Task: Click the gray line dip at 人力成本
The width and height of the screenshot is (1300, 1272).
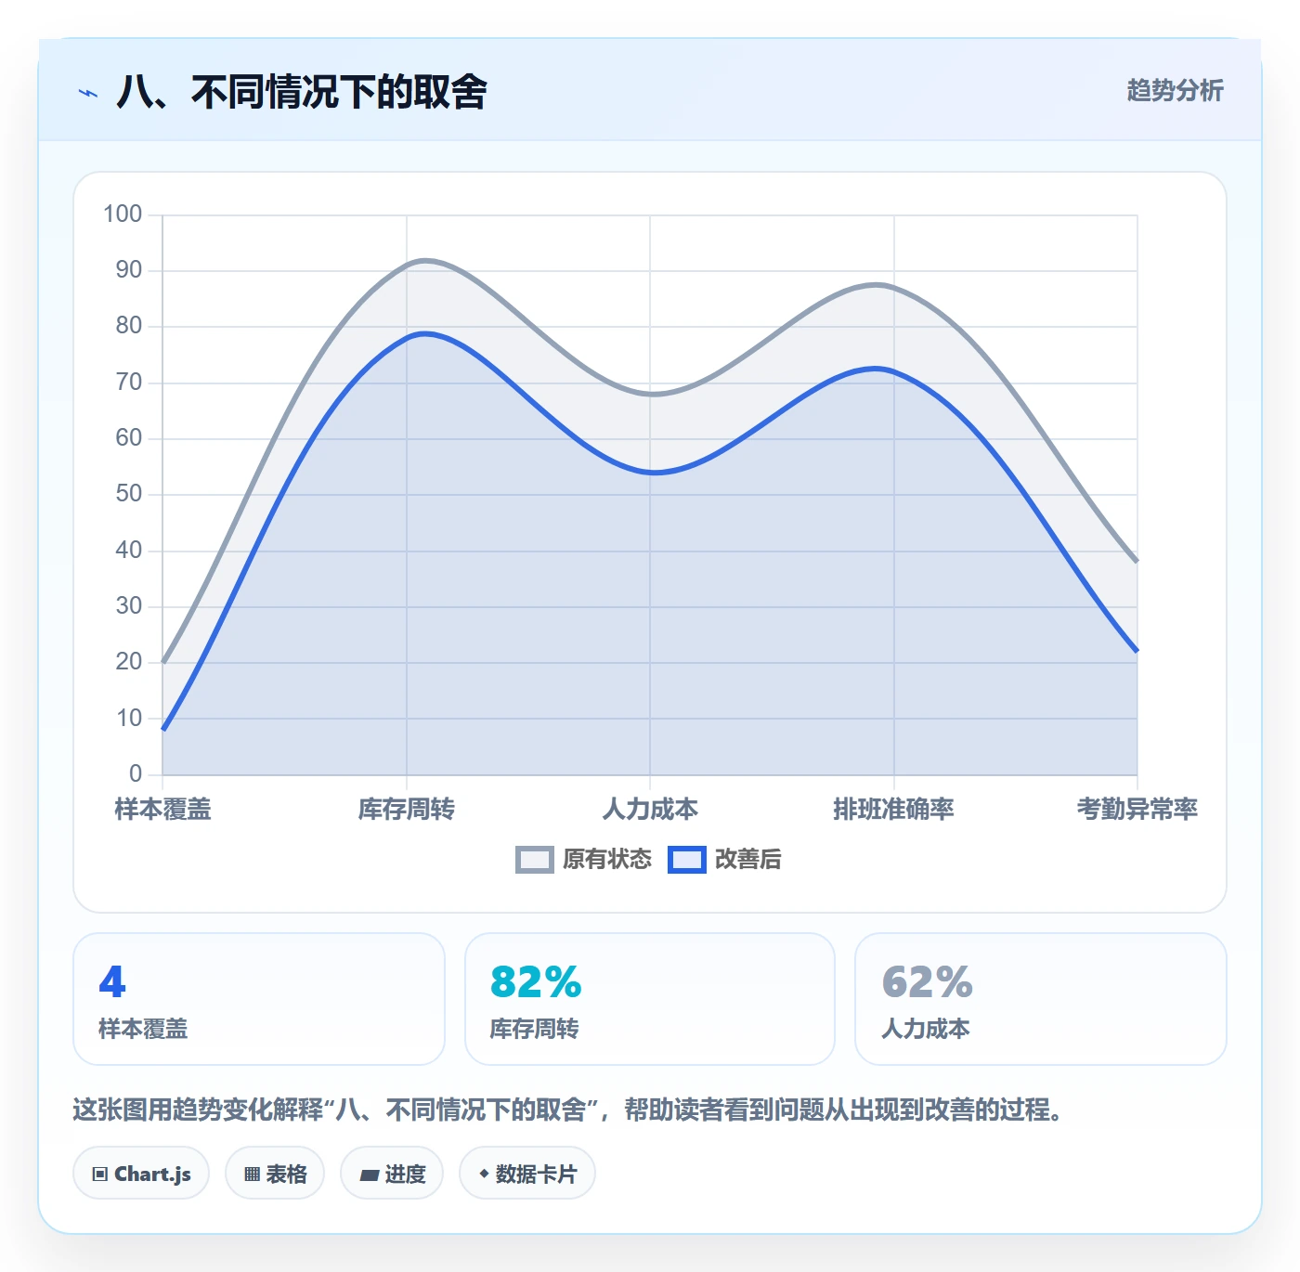Action: tap(654, 395)
